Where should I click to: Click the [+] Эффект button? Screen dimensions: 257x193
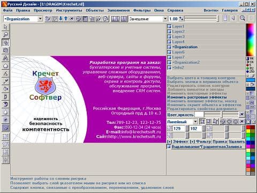coord(178,142)
